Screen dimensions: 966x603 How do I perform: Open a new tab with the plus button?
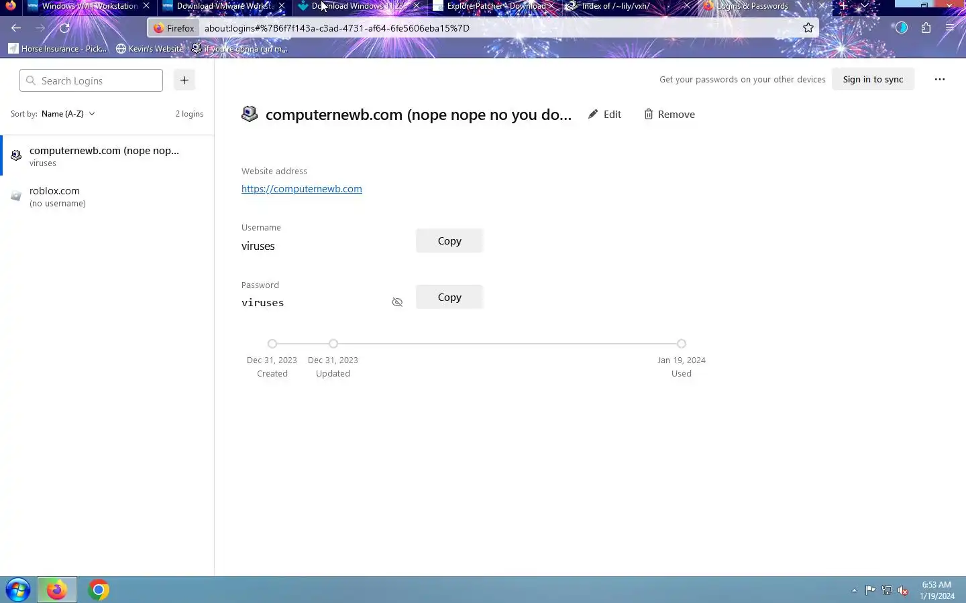(x=843, y=6)
